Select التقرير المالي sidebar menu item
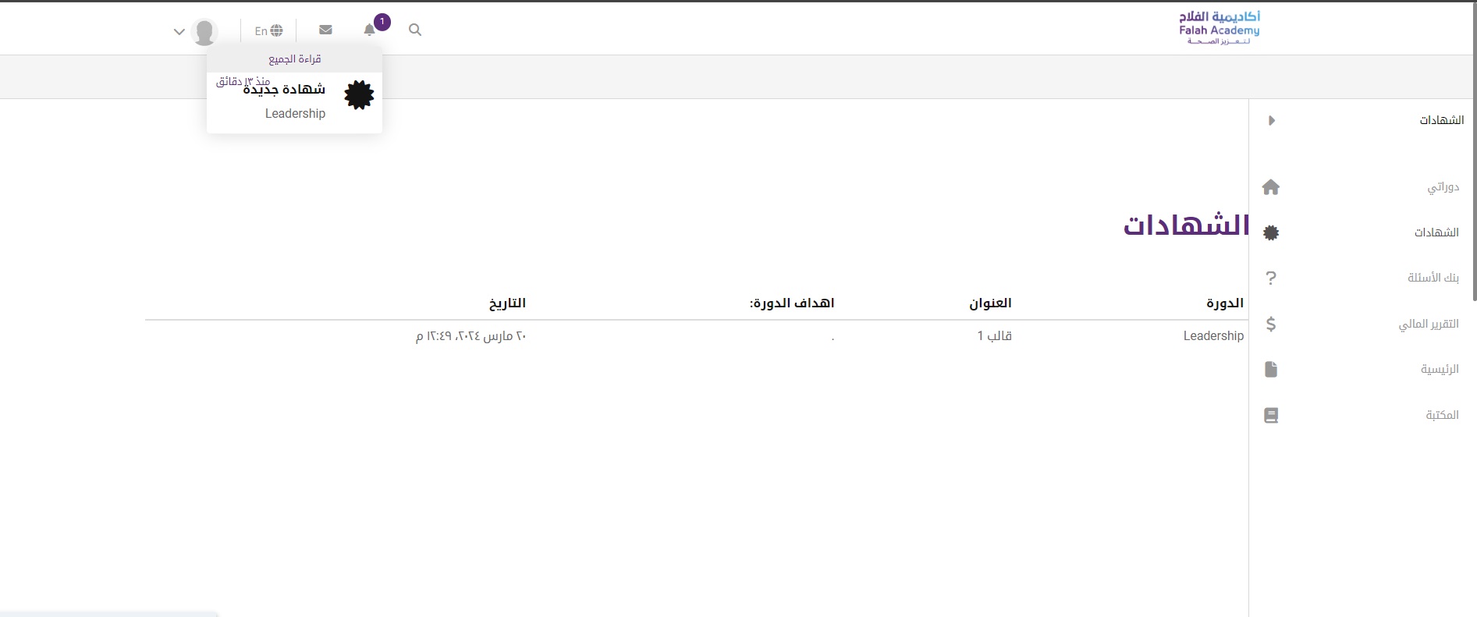This screenshot has height=617, width=1477. (x=1428, y=324)
